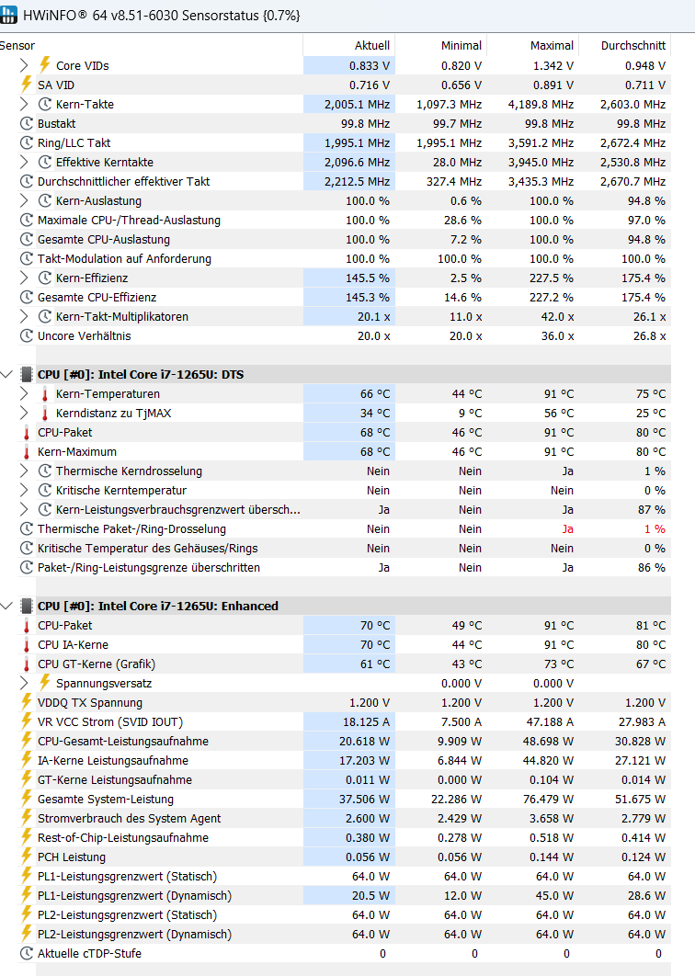The image size is (695, 976).
Task: Expand the Kern-Leistungsverbrauchsgrenzwert row
Action: pos(24,509)
